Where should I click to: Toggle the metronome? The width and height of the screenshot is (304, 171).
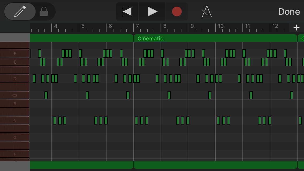pos(207,11)
